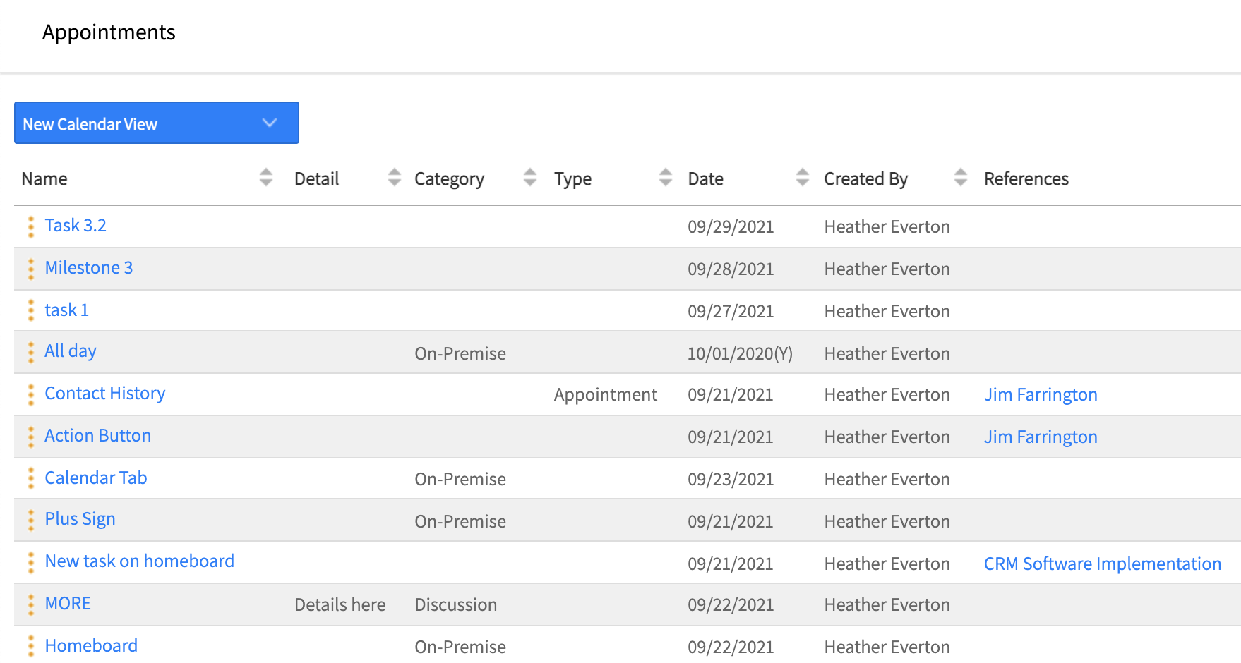1241x663 pixels.
Task: Open Jim Farrington reference in Action Button row
Action: [x=1041, y=437]
